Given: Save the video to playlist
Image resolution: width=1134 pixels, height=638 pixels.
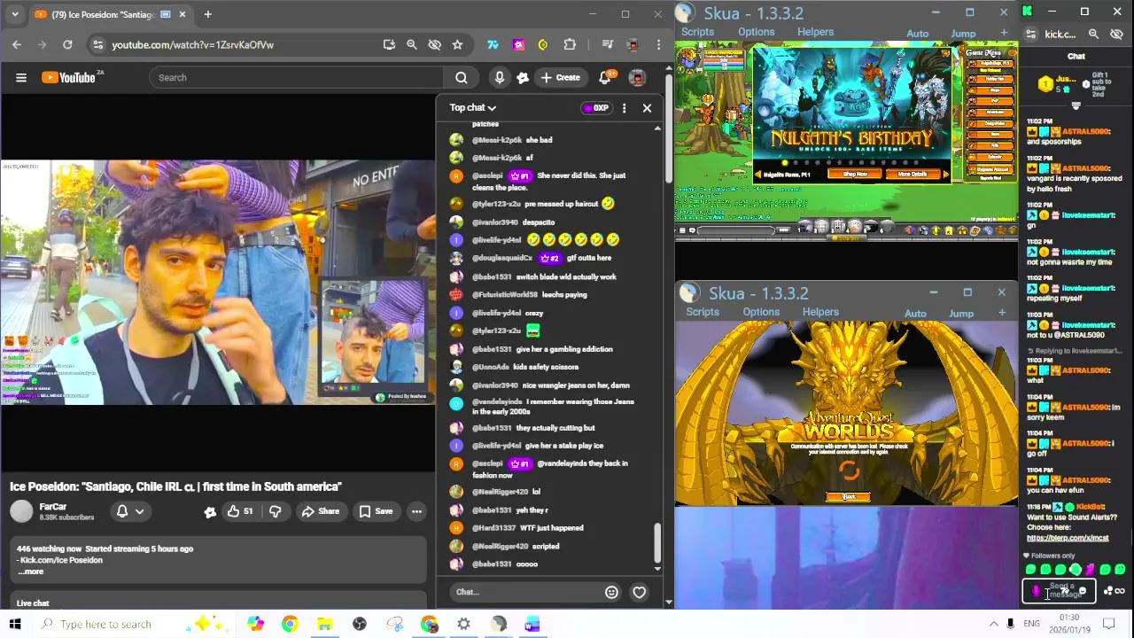Looking at the screenshot, I should (376, 511).
